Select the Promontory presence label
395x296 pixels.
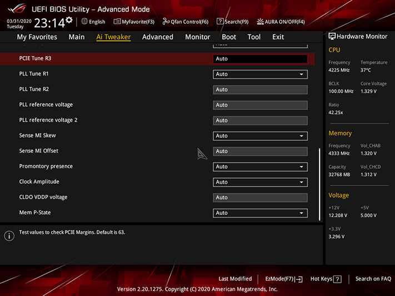point(46,166)
